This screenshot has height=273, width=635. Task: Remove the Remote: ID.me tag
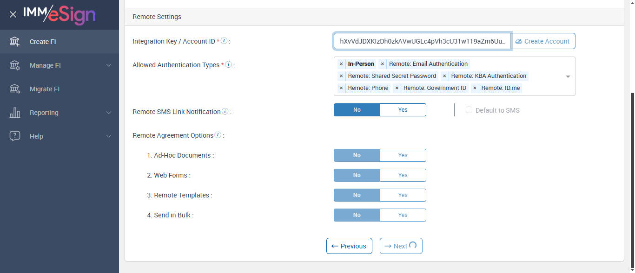(x=475, y=88)
